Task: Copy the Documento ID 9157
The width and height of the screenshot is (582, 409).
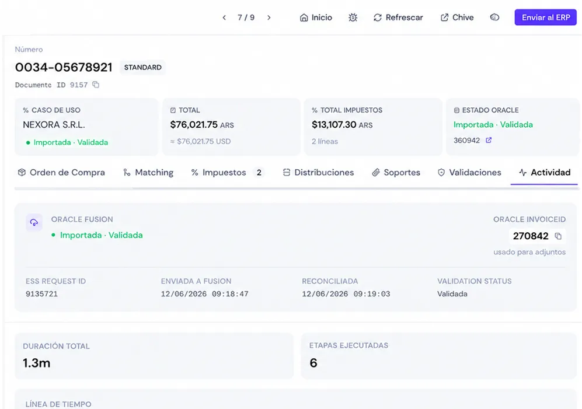Action: [96, 85]
